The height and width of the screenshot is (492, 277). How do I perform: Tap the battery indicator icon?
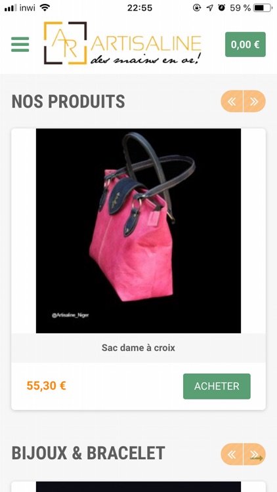point(263,7)
